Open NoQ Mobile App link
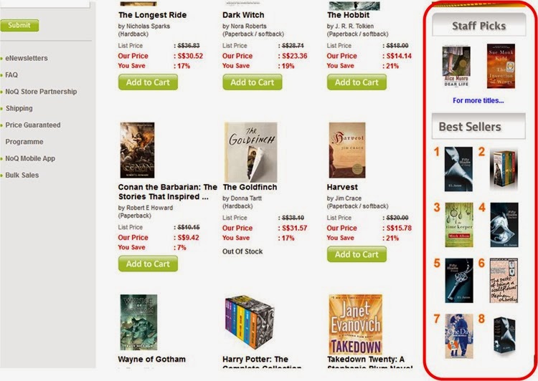 (30, 158)
